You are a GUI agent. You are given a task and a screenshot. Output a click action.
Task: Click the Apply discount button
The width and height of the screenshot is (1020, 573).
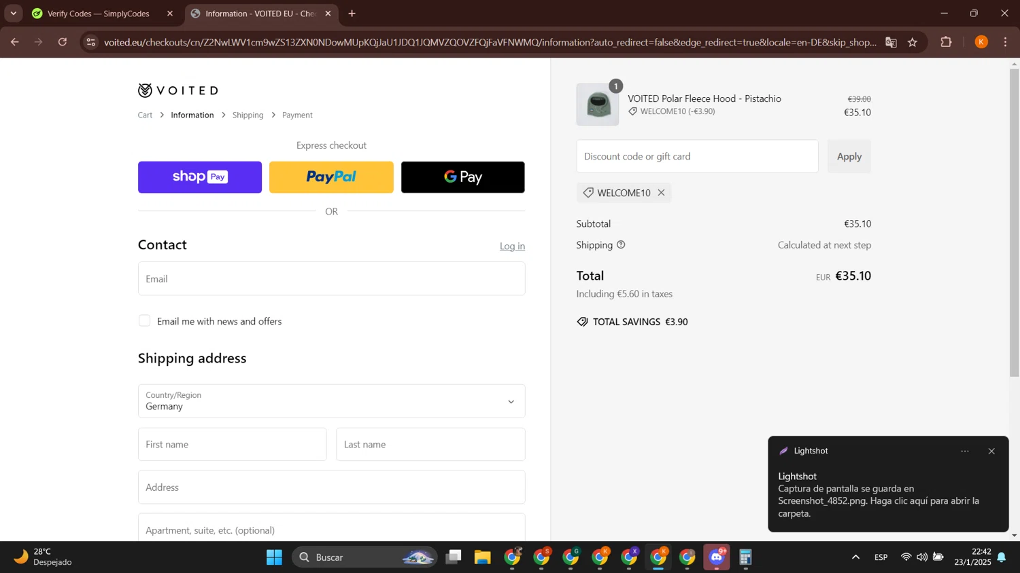click(x=849, y=156)
